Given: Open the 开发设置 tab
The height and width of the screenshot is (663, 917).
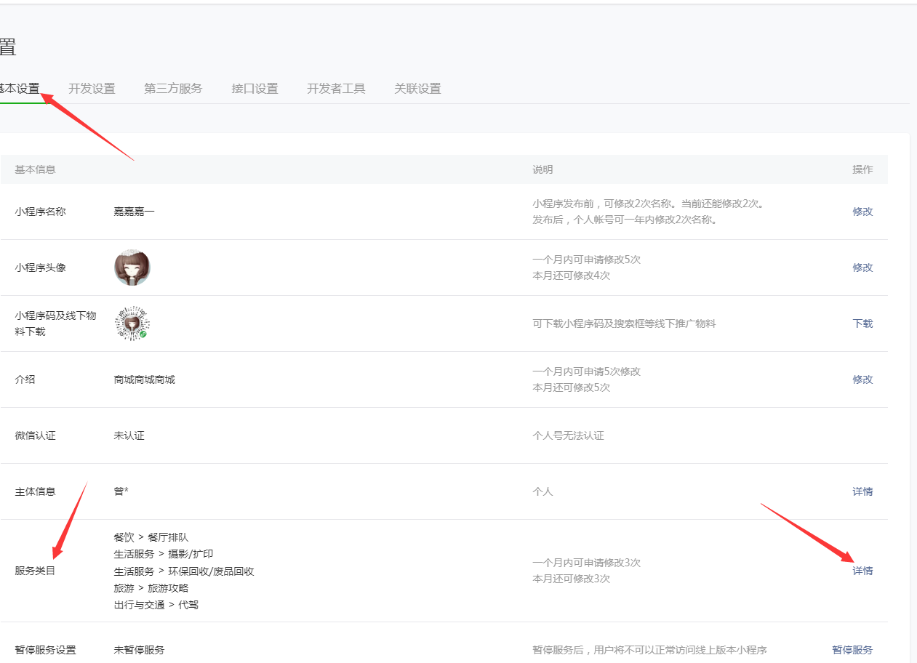Looking at the screenshot, I should (92, 89).
